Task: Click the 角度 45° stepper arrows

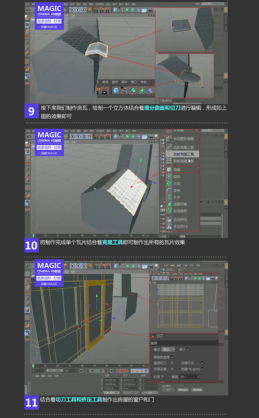Action: 198,377
